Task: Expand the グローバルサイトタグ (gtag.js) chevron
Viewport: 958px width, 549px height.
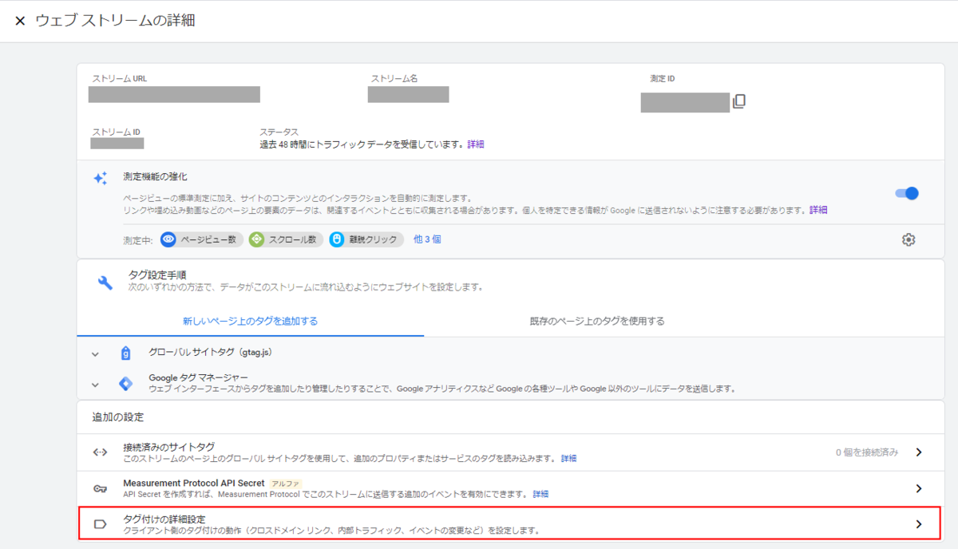Action: tap(95, 353)
